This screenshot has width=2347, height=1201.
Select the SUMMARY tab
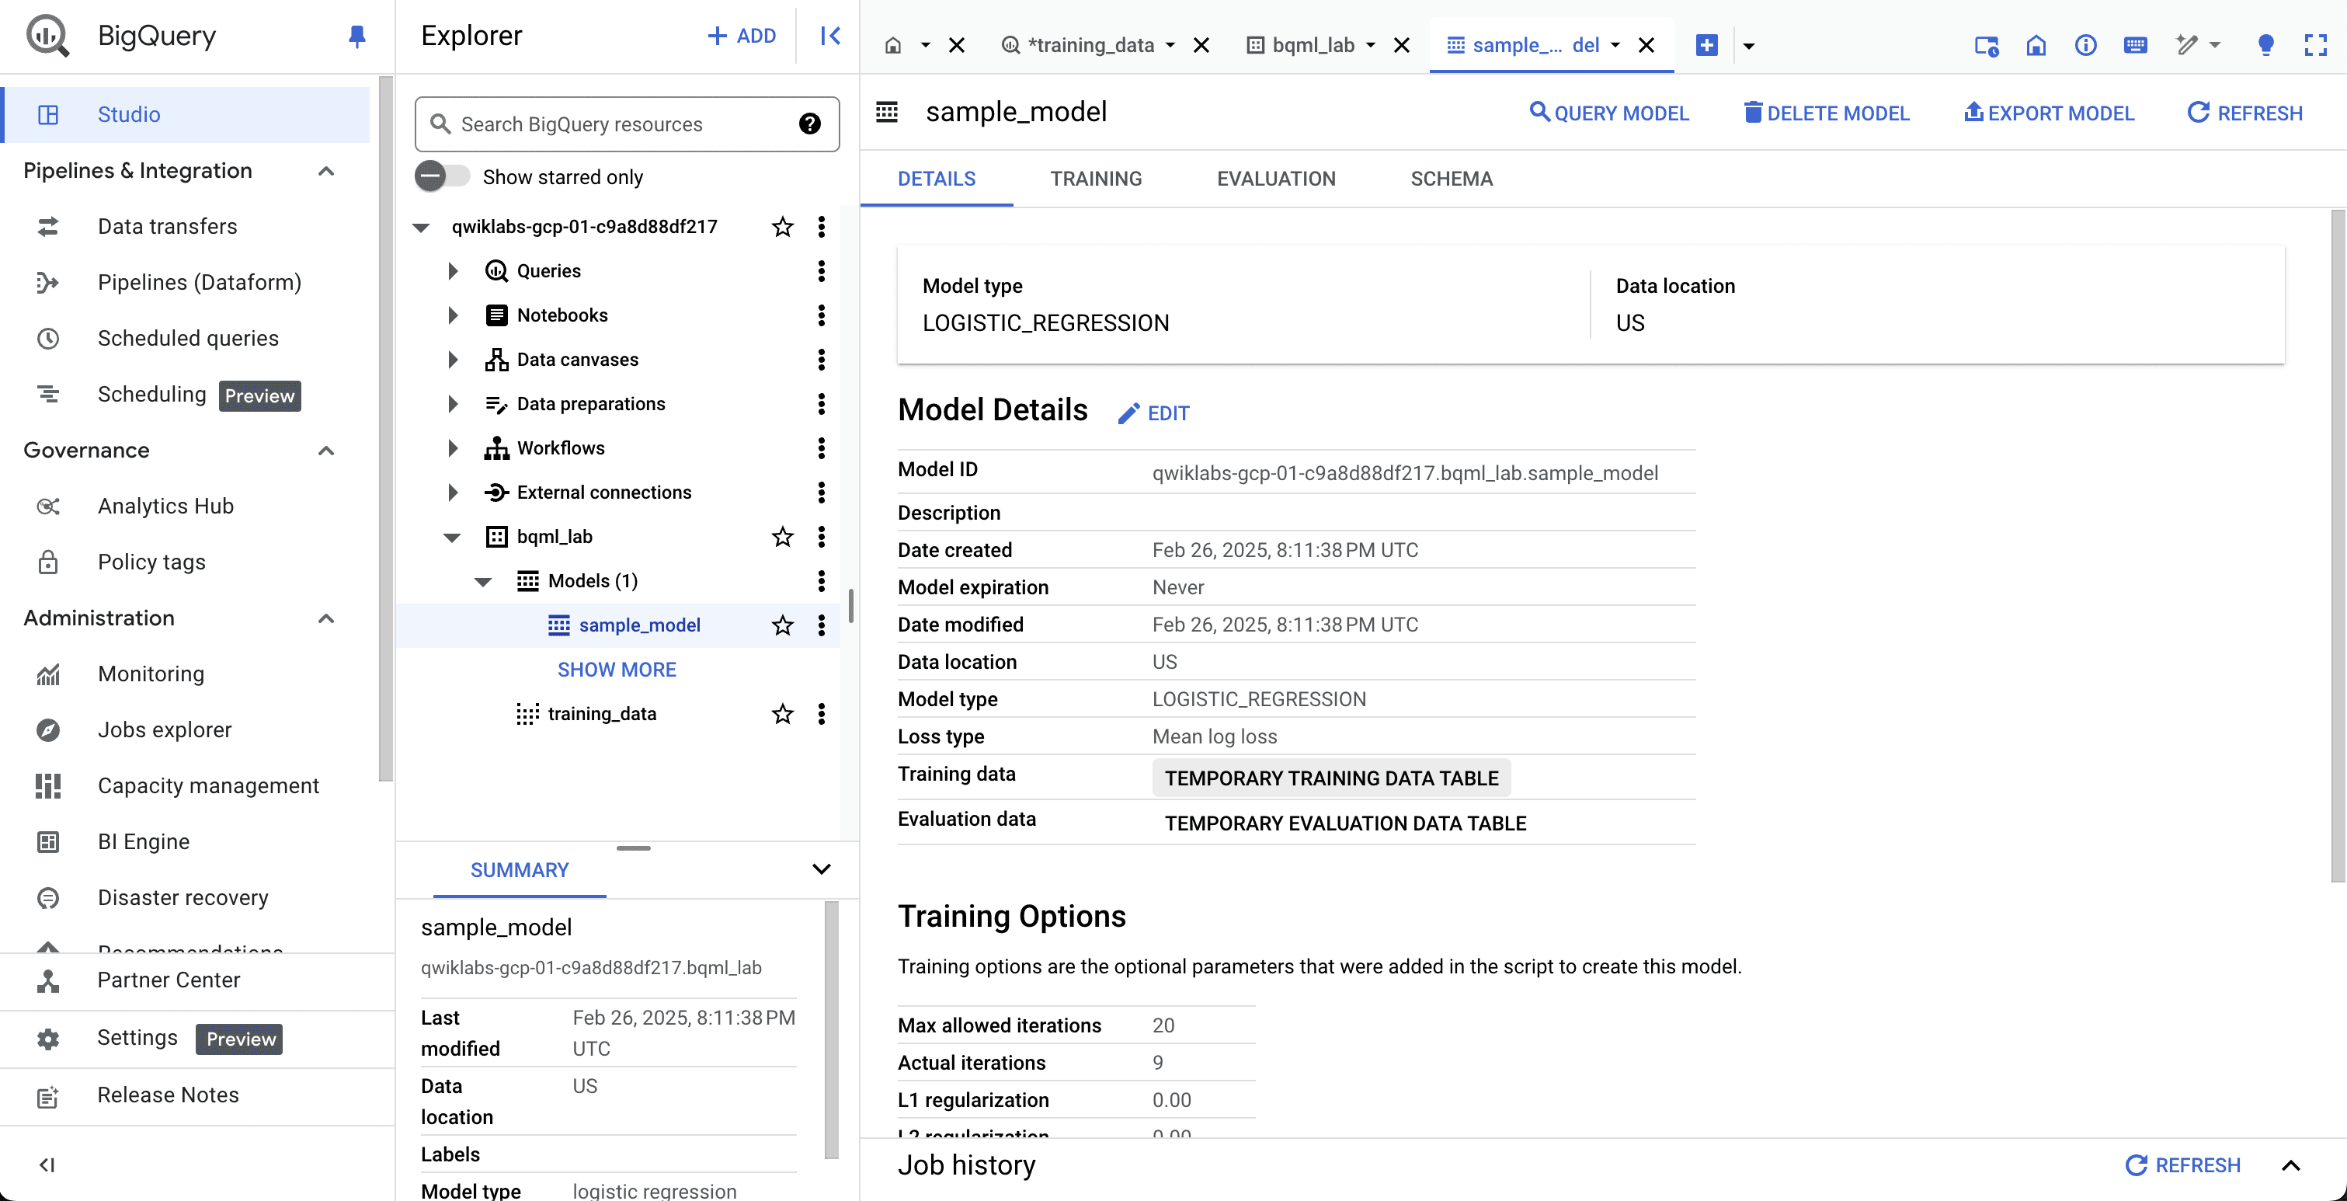click(x=520, y=870)
